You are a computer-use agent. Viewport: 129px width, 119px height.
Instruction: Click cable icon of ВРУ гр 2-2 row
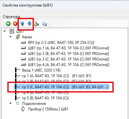tap(23, 42)
